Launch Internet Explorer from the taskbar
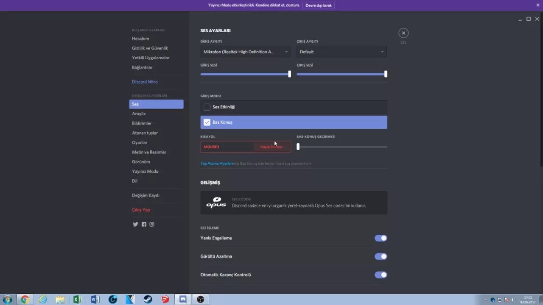 43,299
